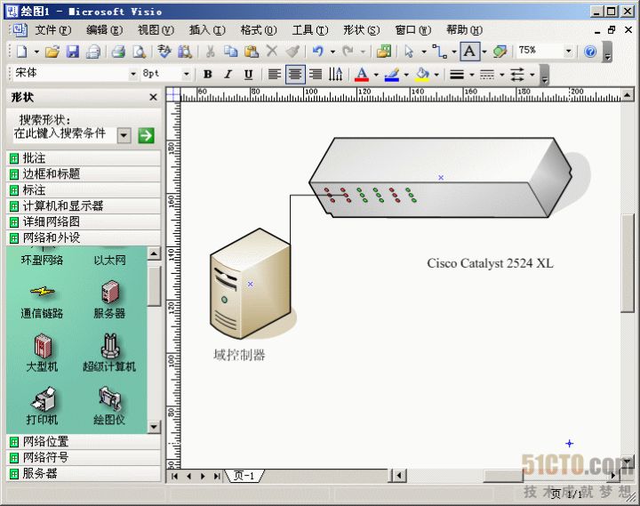Click the Help question mark icon
Image resolution: width=640 pixels, height=506 pixels.
pos(590,52)
